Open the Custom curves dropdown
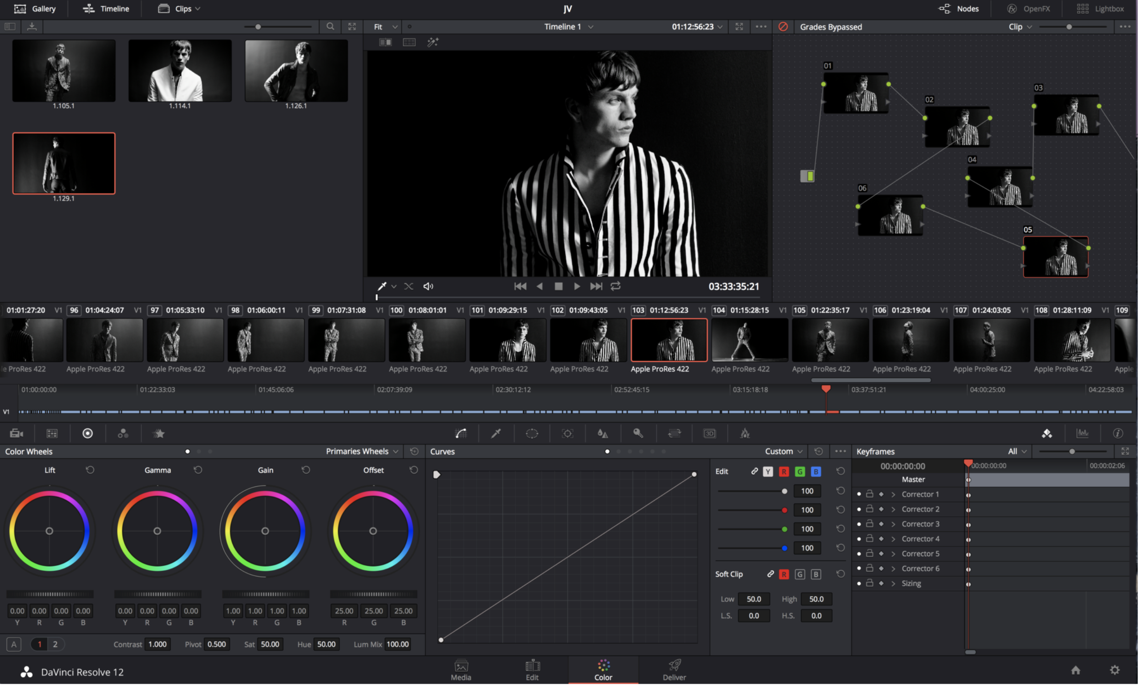Image resolution: width=1138 pixels, height=685 pixels. 784,452
